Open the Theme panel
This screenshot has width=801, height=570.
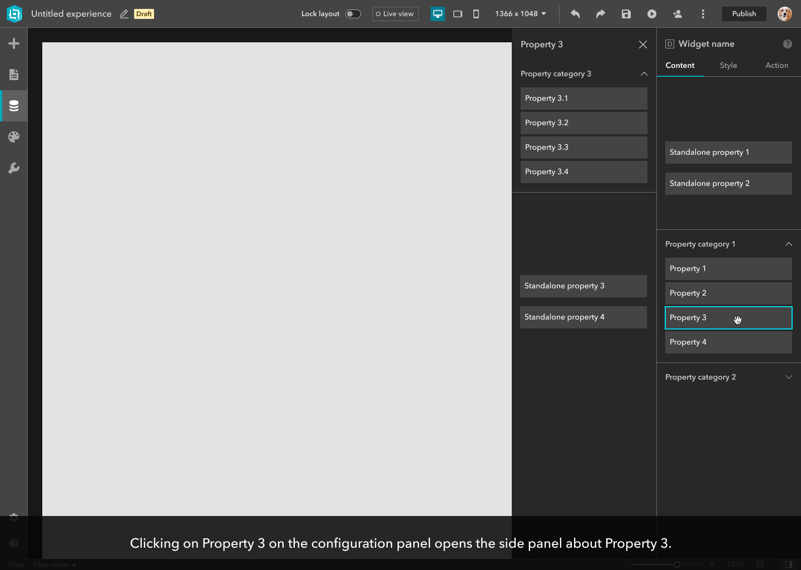click(x=14, y=136)
